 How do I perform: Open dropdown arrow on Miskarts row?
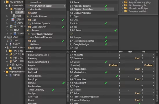pyautogui.click(x=153, y=55)
